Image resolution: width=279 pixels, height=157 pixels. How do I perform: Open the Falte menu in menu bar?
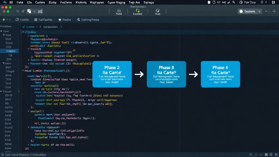[x=20, y=2]
